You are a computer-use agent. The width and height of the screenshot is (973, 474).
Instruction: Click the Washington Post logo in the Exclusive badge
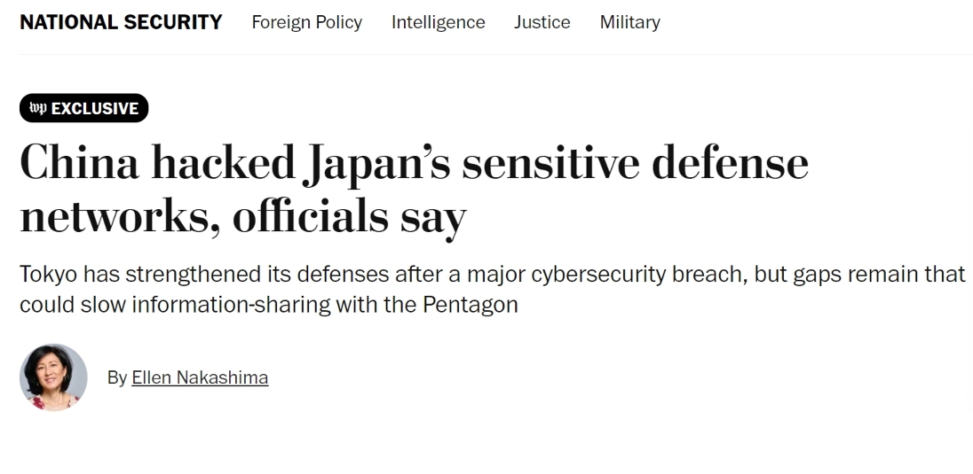(37, 108)
